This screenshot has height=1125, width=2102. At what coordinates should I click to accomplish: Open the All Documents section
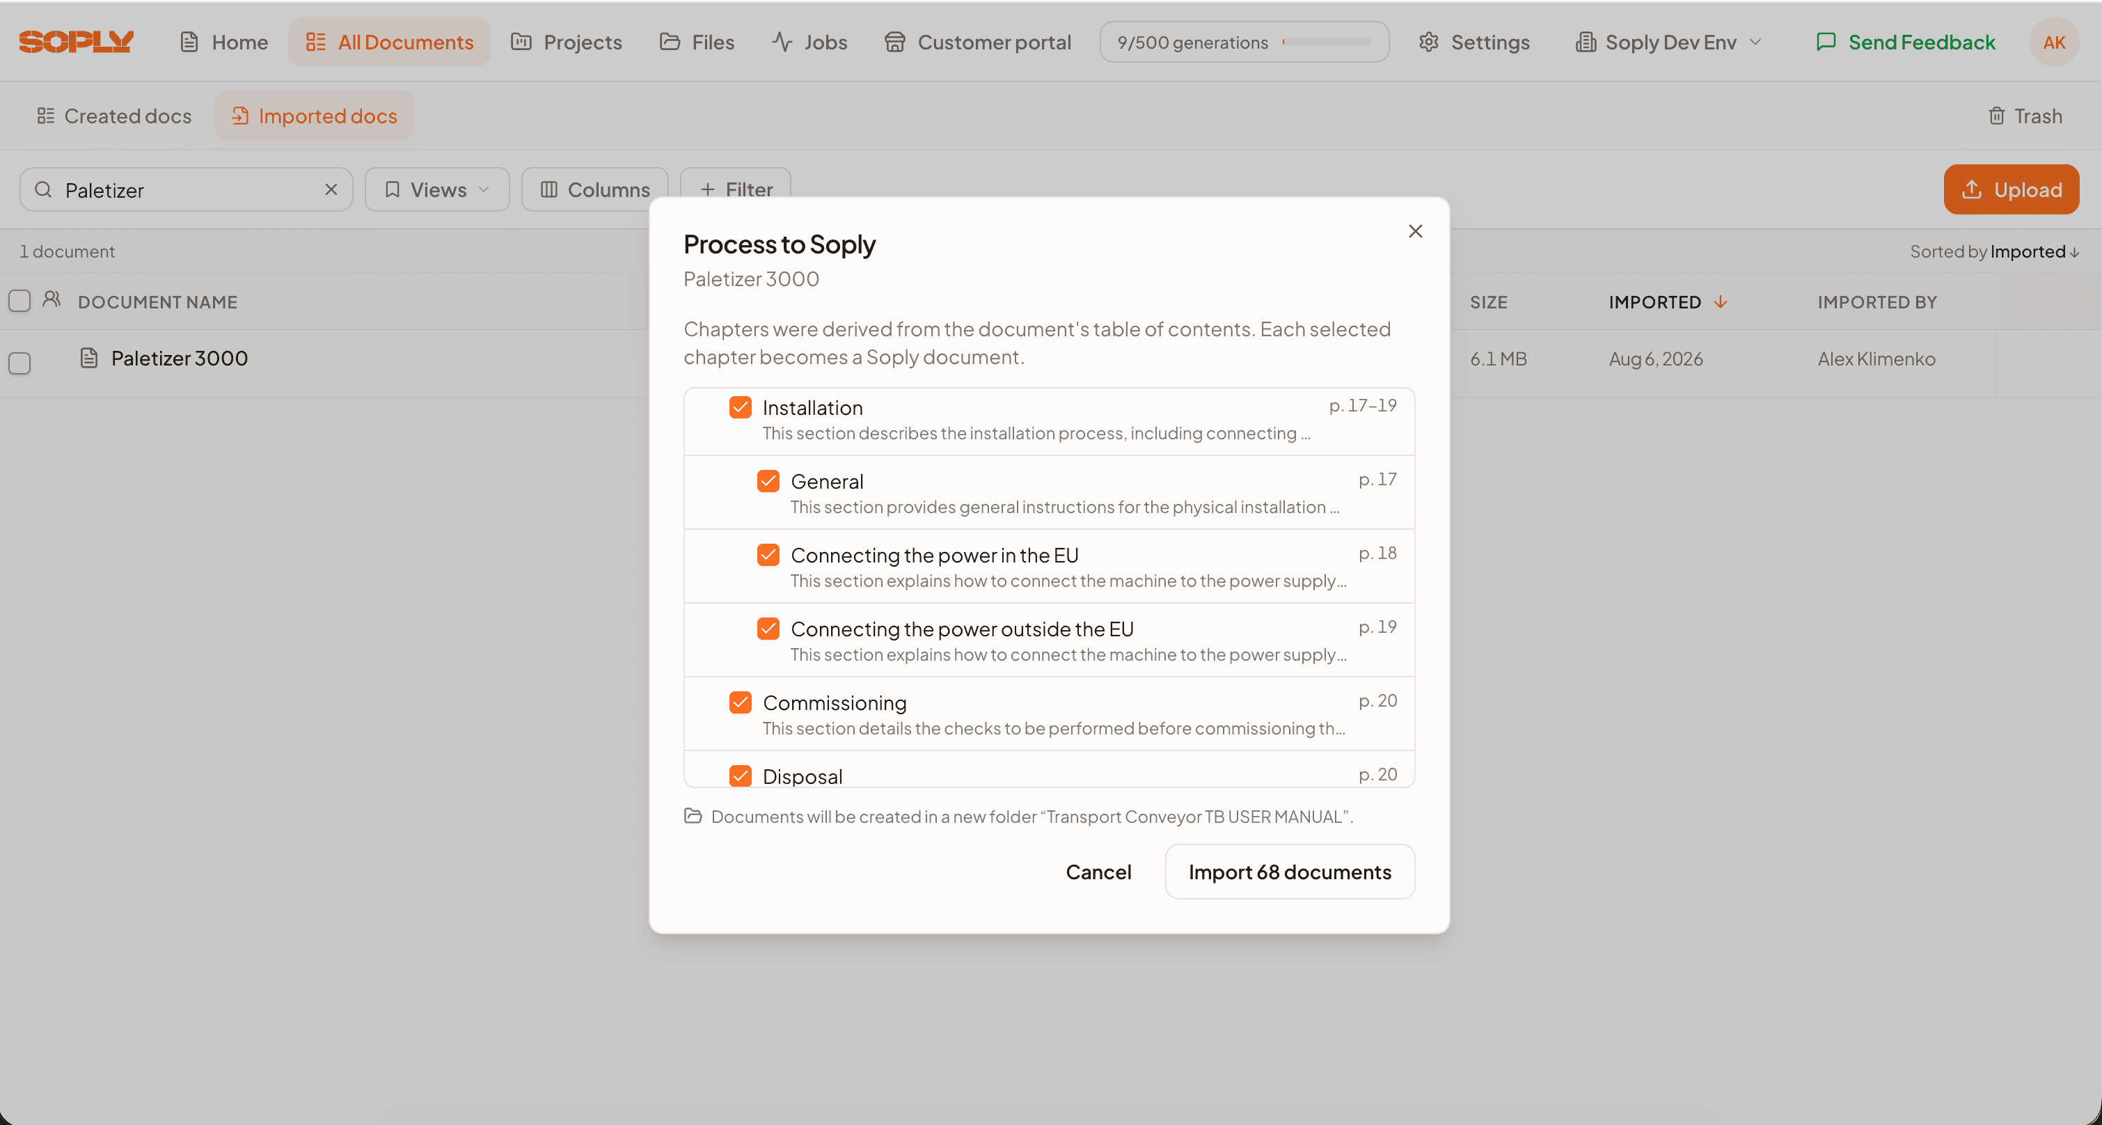point(389,42)
